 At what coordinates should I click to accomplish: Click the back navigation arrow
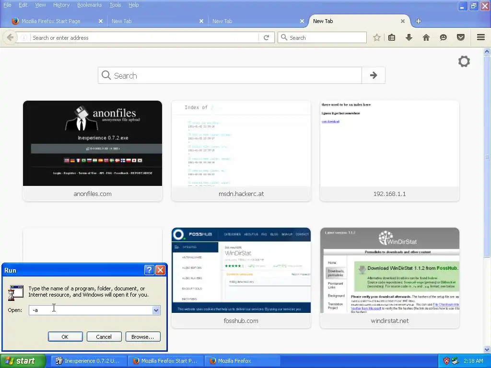10,37
